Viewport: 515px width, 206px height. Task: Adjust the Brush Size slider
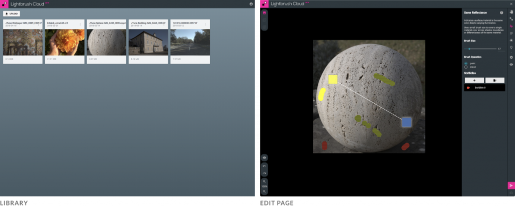coord(469,49)
